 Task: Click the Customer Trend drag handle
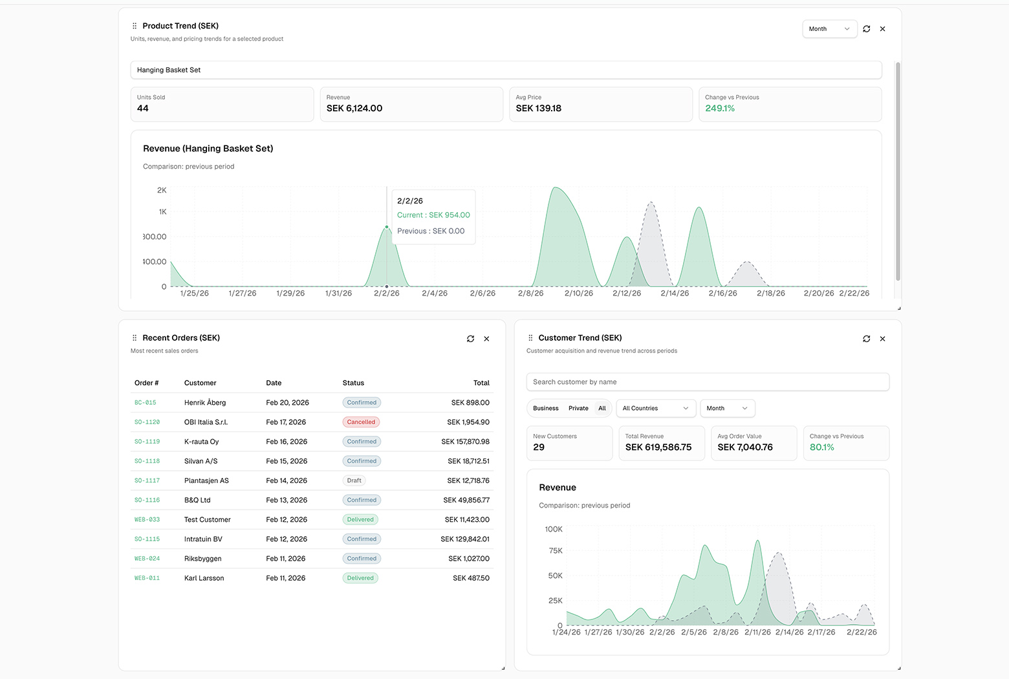point(530,338)
